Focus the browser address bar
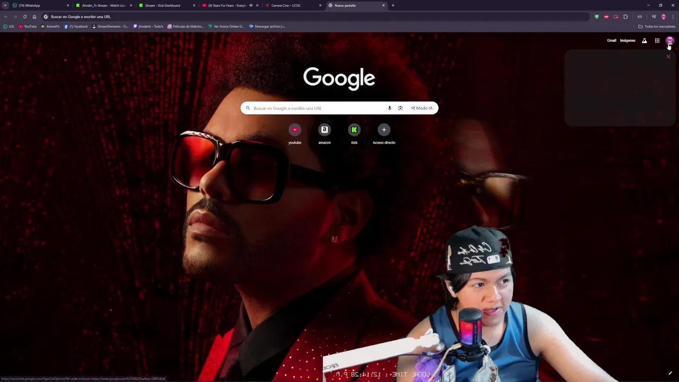Screen dimensions: 679x382 (315, 16)
